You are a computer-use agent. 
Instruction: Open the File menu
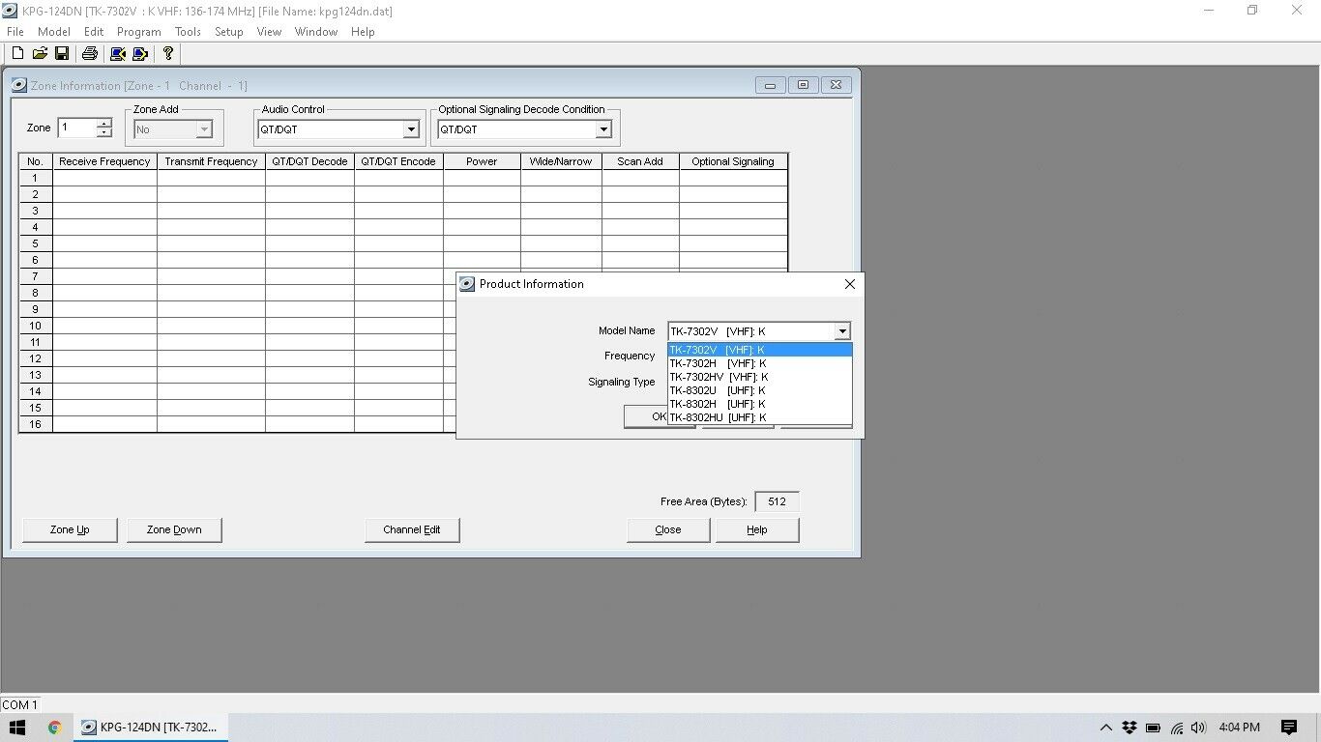point(15,32)
